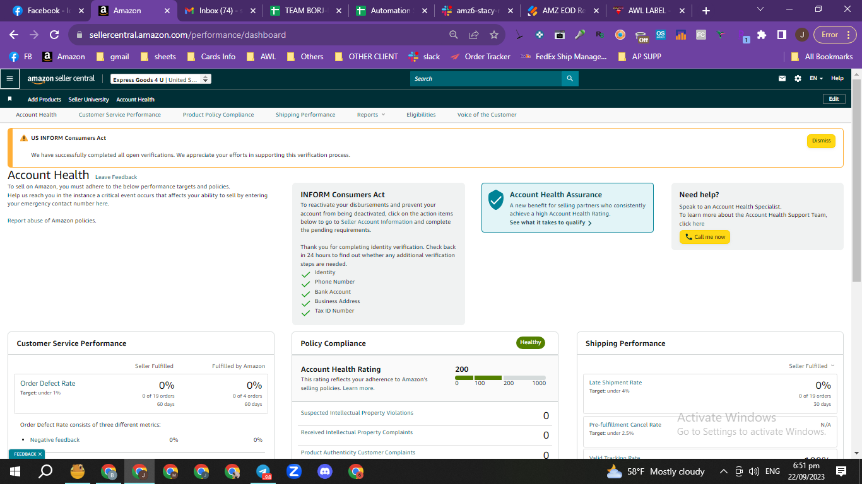Viewport: 862px width, 484px height.
Task: Switch to the AMZ EOD browser tab
Action: coord(562,11)
